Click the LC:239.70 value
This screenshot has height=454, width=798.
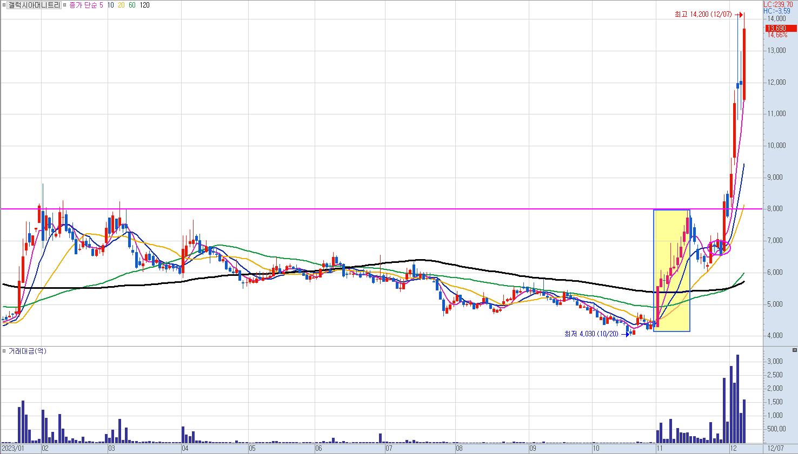click(x=778, y=4)
